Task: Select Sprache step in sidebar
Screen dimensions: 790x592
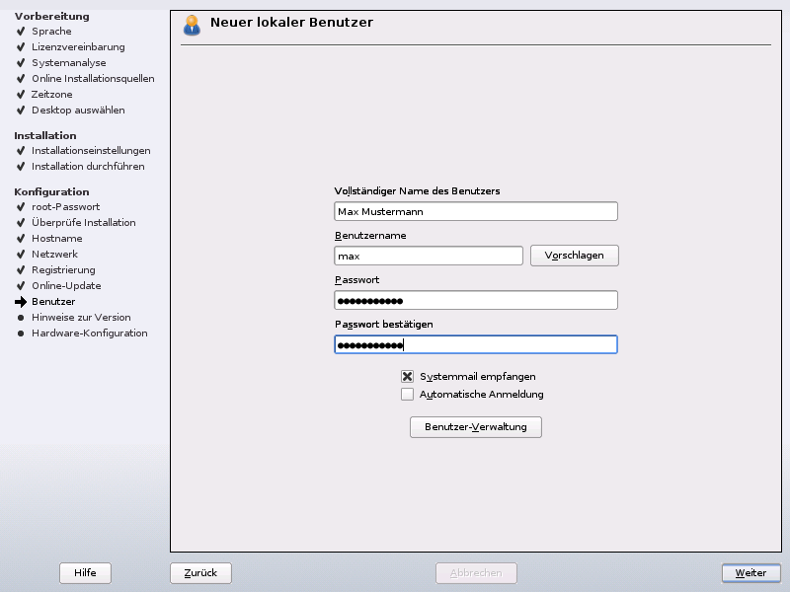Action: [51, 32]
